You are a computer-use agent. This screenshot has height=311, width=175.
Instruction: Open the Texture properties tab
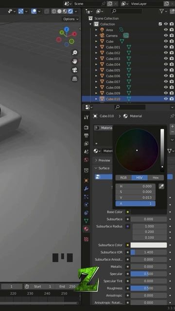point(86,239)
